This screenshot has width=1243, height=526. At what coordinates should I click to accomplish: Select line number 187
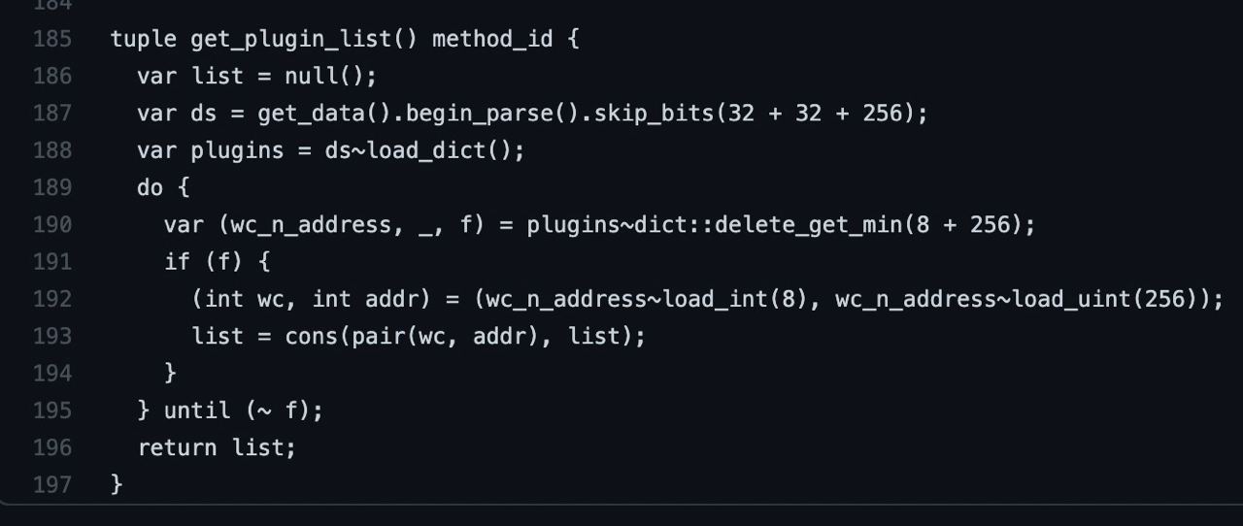click(x=52, y=114)
